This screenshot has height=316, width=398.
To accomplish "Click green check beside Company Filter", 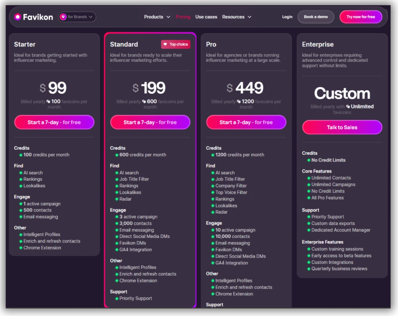I will (213, 186).
